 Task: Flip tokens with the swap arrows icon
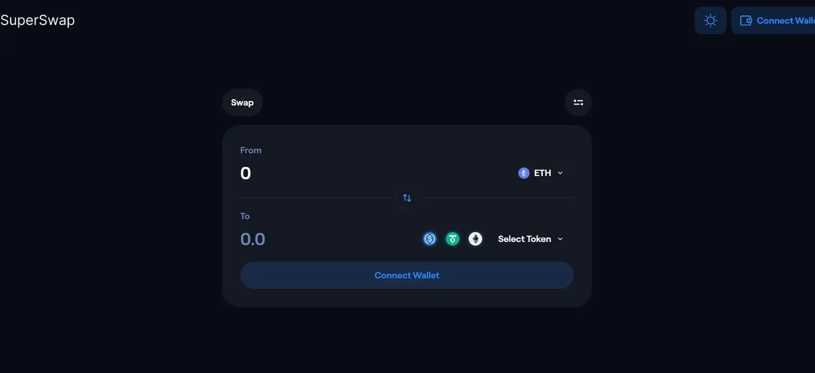(407, 198)
